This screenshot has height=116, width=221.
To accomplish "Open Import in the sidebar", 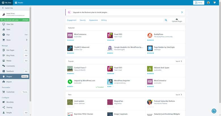I will (x=15, y=82).
